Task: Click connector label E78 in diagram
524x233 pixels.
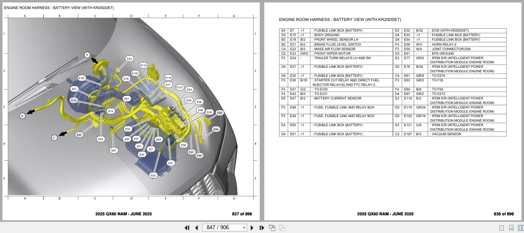Action: tap(126, 78)
